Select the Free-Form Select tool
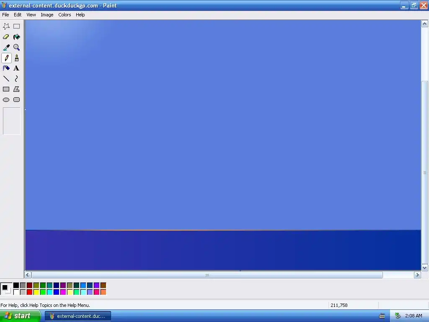Image resolution: width=429 pixels, height=322 pixels. point(6,26)
